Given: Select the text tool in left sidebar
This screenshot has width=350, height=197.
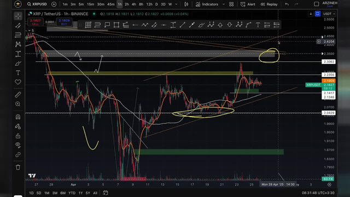Looking at the screenshot, I should [x=18, y=73].
